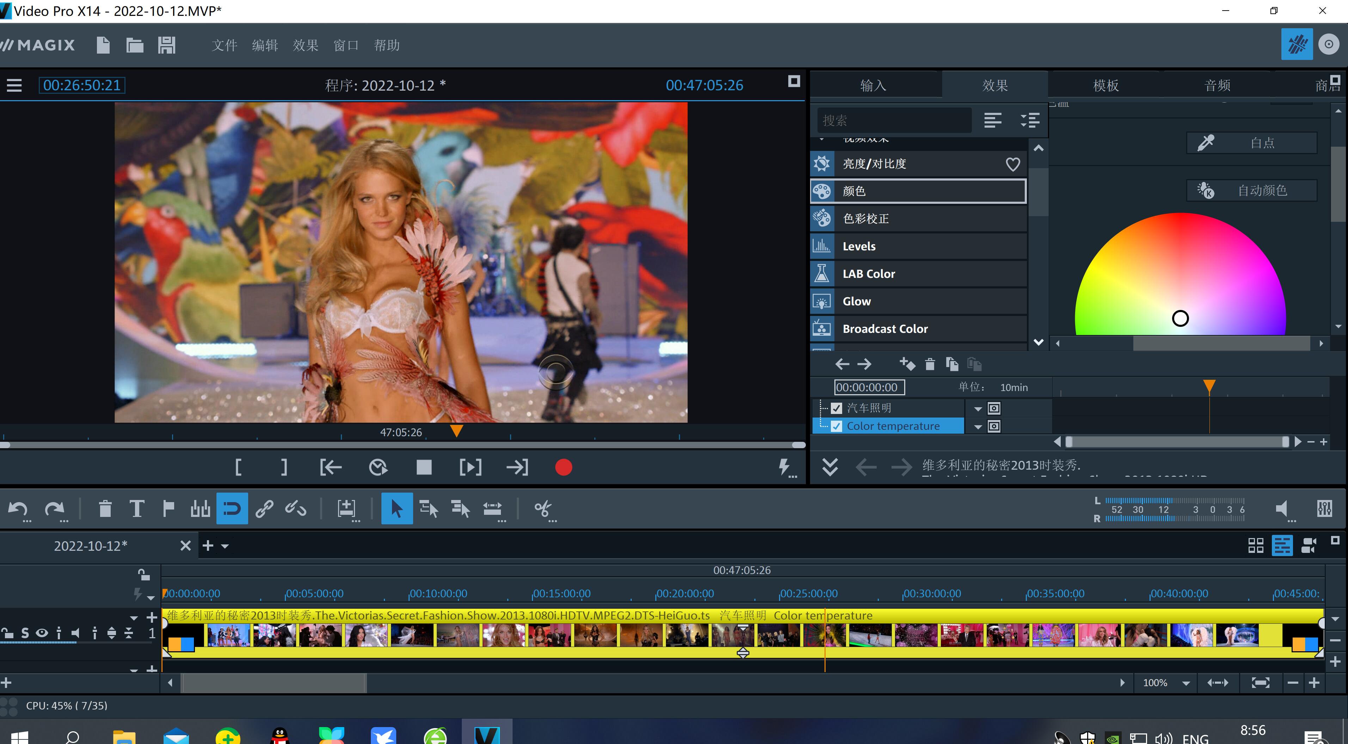The height and width of the screenshot is (744, 1348).
Task: Open the dropdown arrow next to new-tab plus
Action: point(225,546)
